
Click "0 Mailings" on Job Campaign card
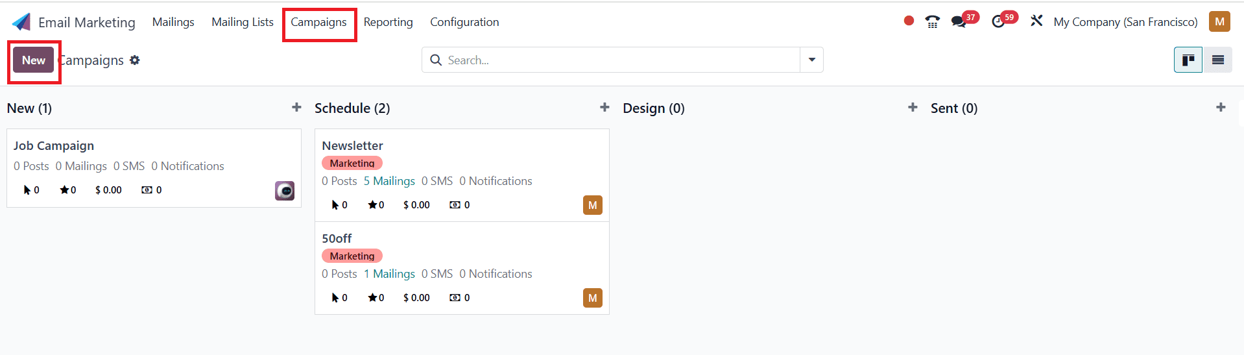pos(81,166)
